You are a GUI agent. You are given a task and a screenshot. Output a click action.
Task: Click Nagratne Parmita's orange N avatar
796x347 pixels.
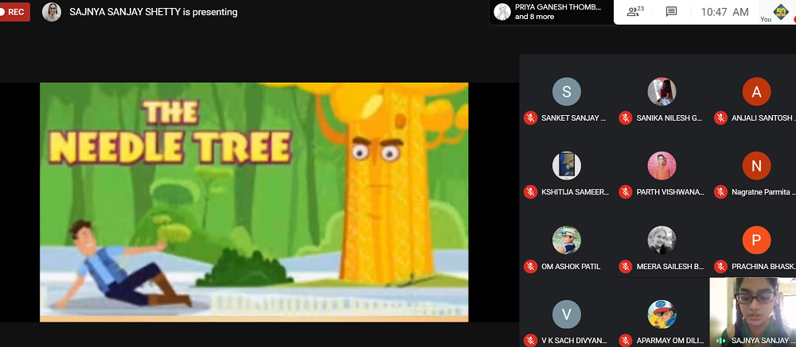756,166
